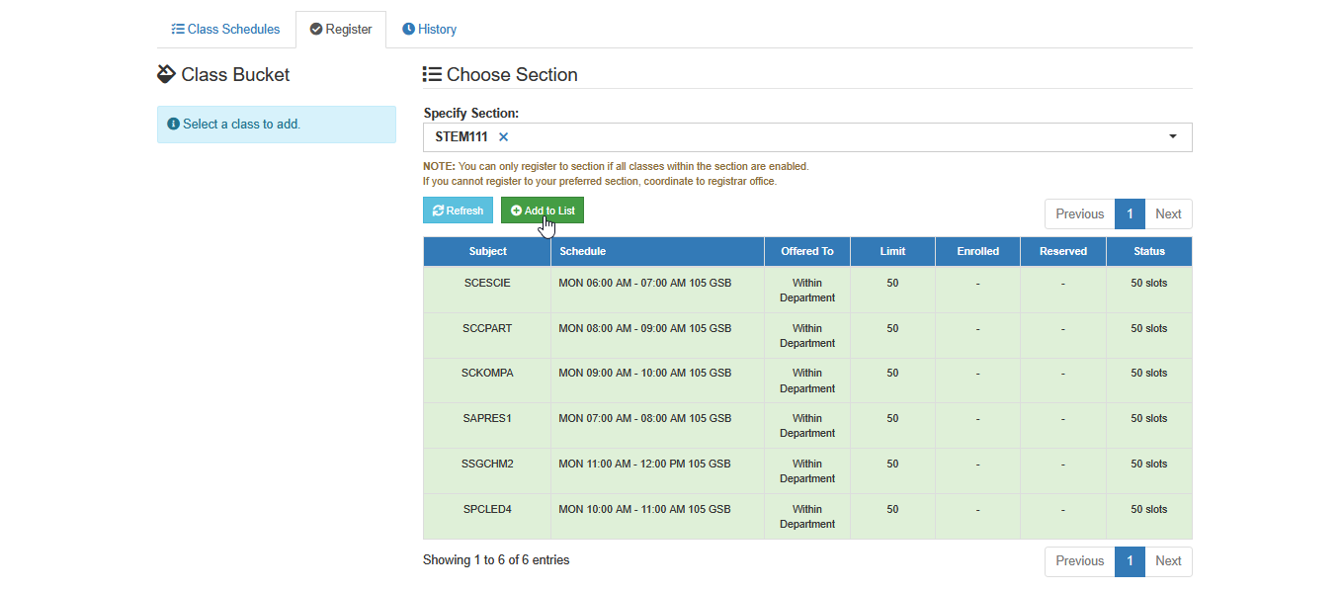Click the plus icon on Add to List

(x=516, y=211)
